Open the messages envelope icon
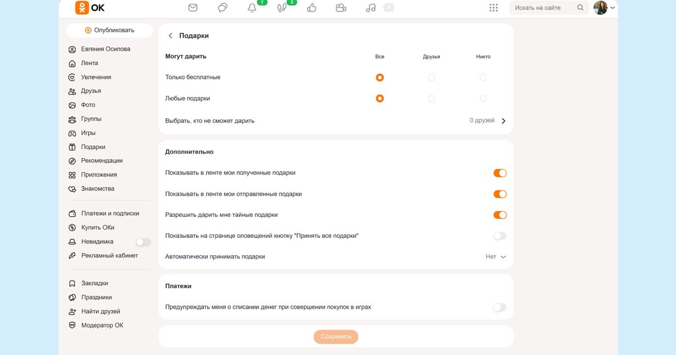This screenshot has height=355, width=676. [193, 8]
